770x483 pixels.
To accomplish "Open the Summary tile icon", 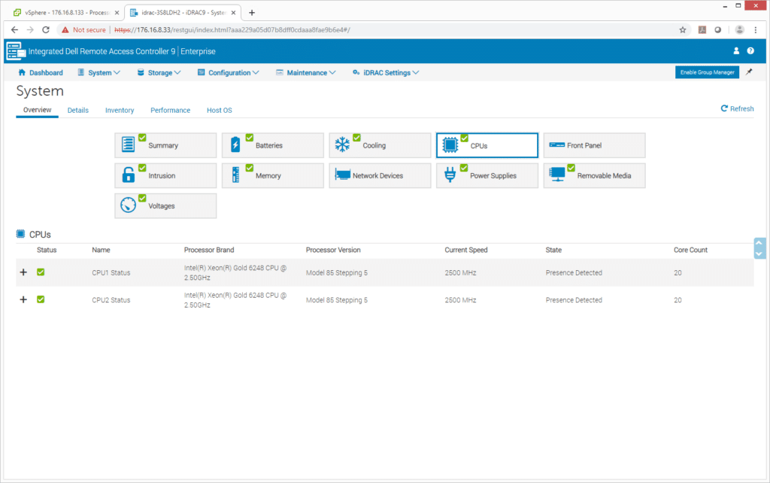I will click(x=128, y=145).
